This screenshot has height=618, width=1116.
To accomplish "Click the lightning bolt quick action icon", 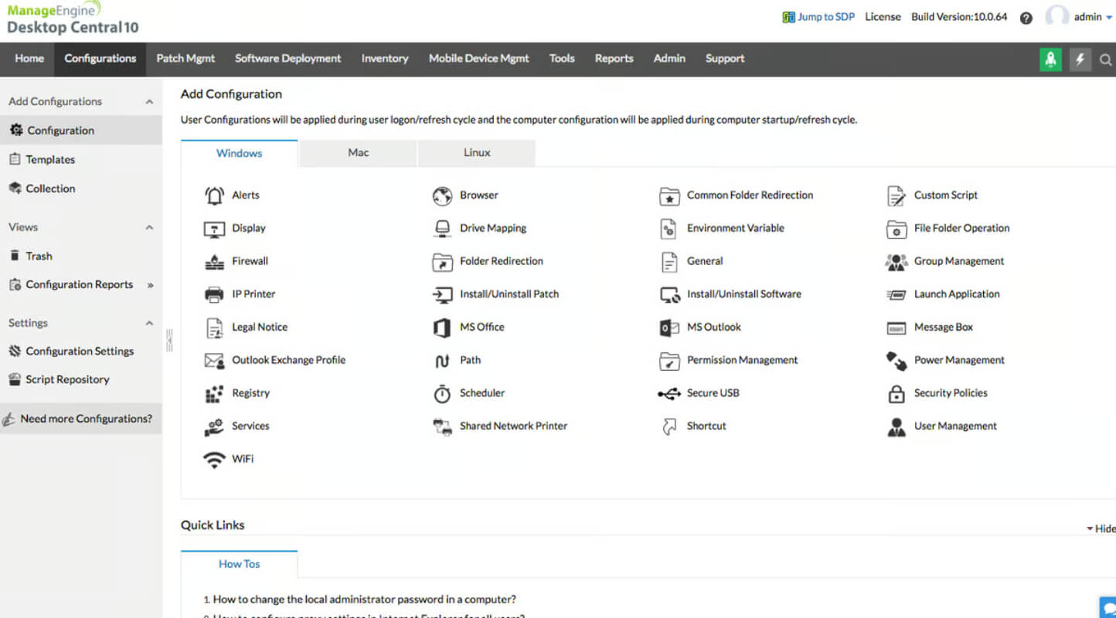I will point(1080,59).
